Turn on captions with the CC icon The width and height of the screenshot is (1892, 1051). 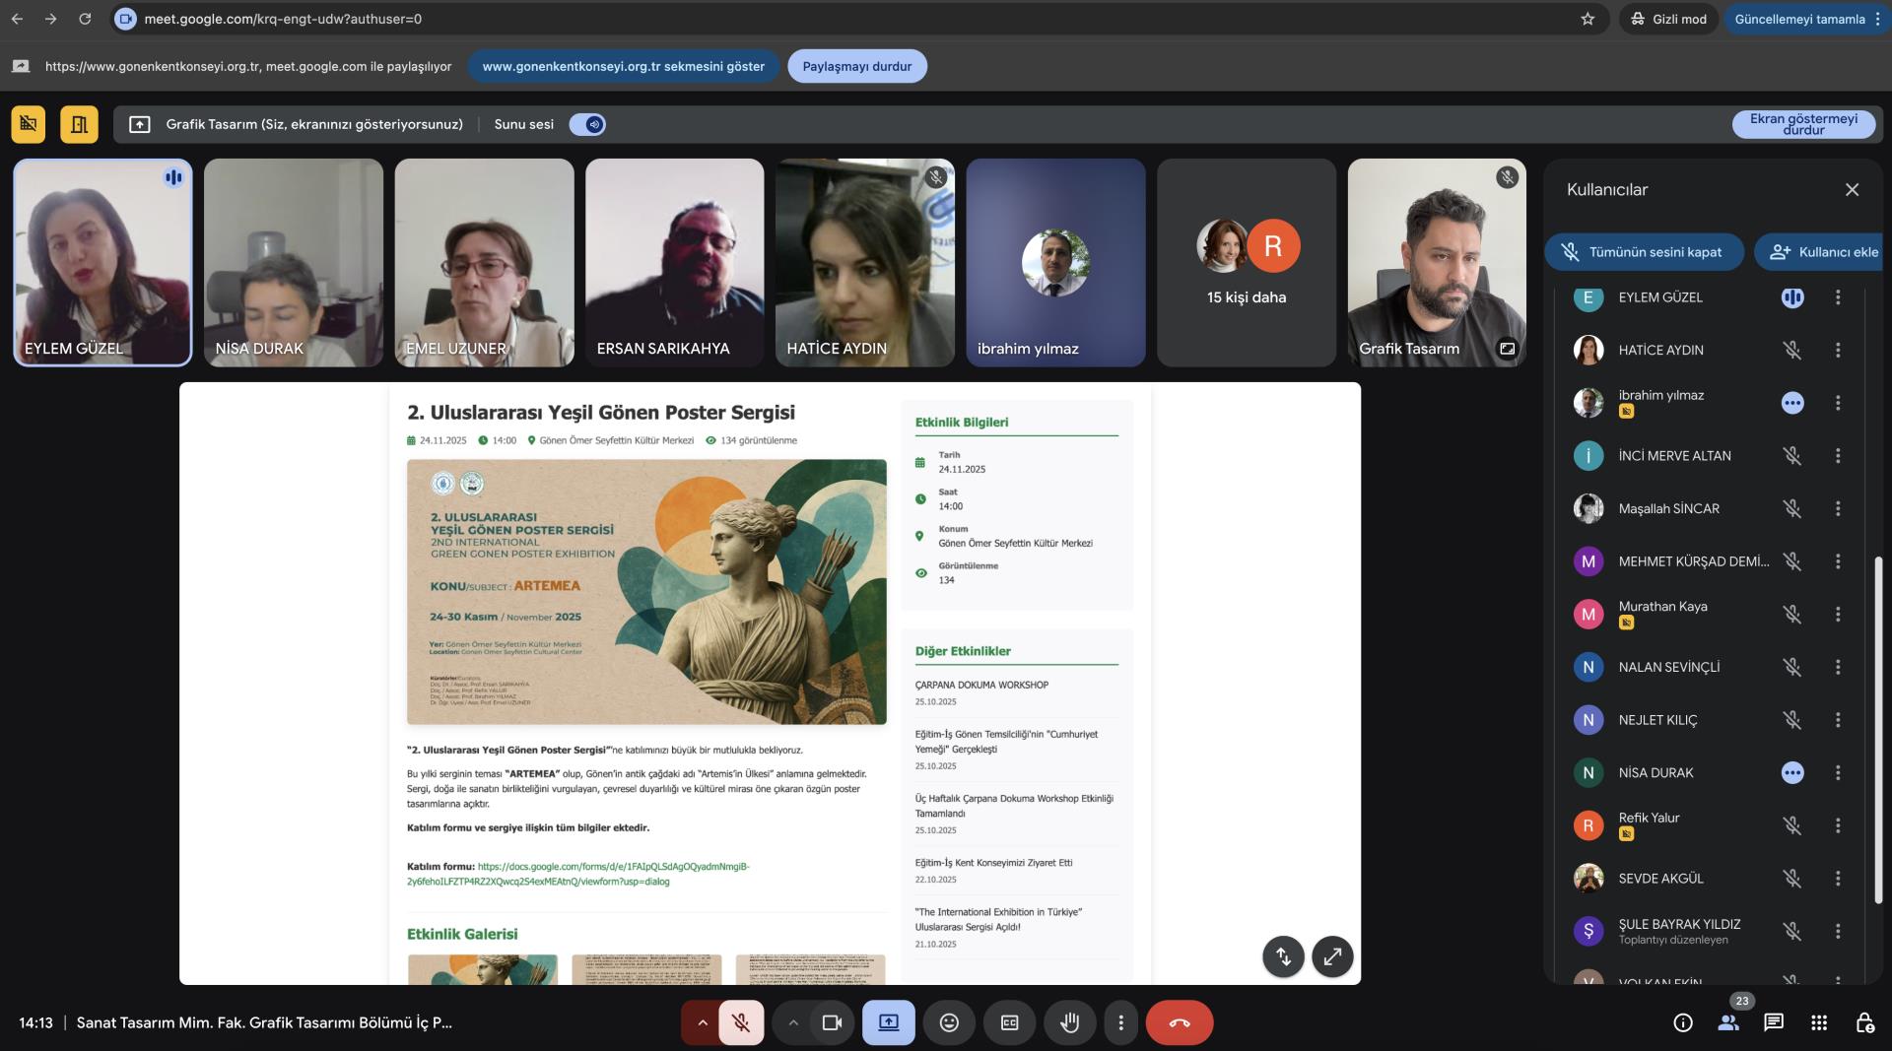tap(1009, 1022)
